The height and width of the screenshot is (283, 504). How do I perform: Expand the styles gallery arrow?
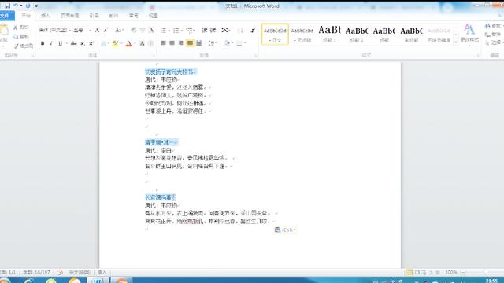456,42
